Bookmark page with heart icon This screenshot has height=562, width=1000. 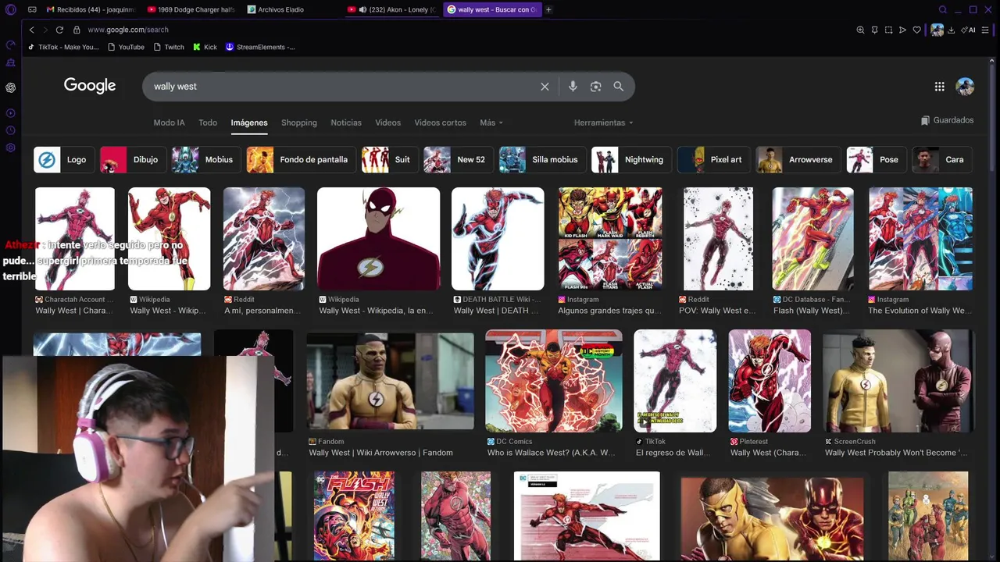(x=916, y=30)
